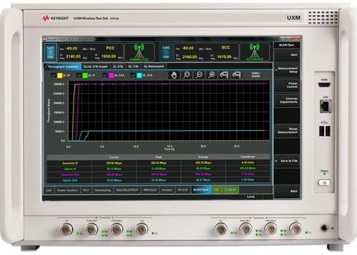
Task: Click the Uplink IP table row label
Action: click(70, 169)
